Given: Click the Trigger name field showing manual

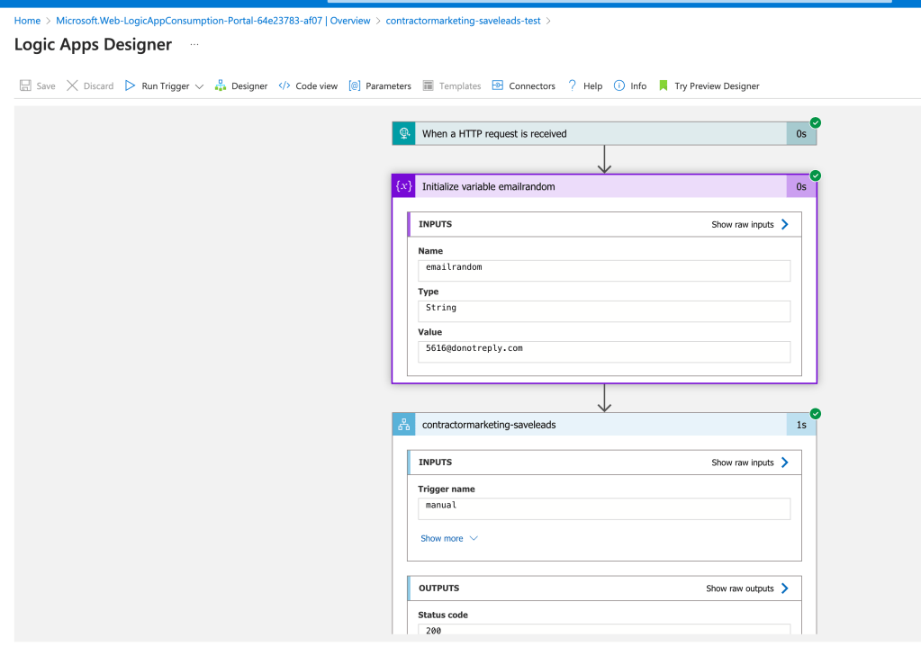Looking at the screenshot, I should 604,508.
